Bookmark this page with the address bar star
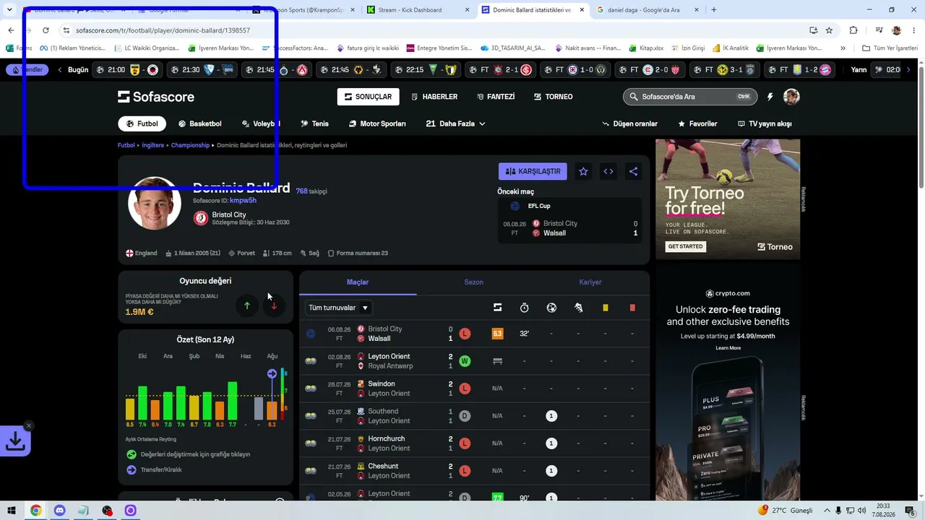Image resolution: width=925 pixels, height=520 pixels. (x=829, y=30)
